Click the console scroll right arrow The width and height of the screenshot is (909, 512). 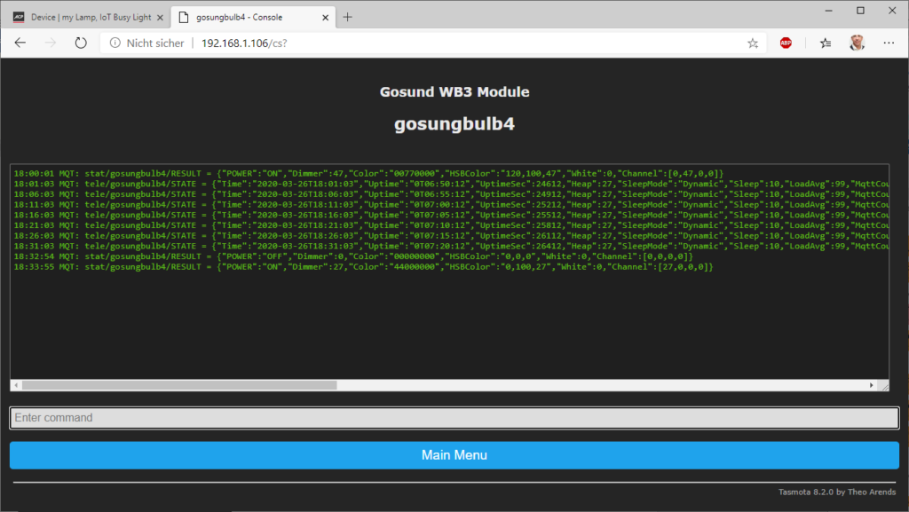coord(872,385)
